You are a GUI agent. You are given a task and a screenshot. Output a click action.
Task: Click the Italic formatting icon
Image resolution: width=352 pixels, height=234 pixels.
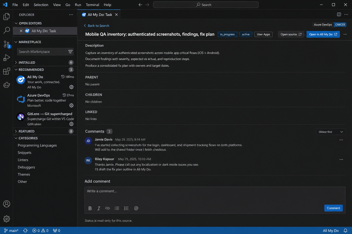coord(99,208)
